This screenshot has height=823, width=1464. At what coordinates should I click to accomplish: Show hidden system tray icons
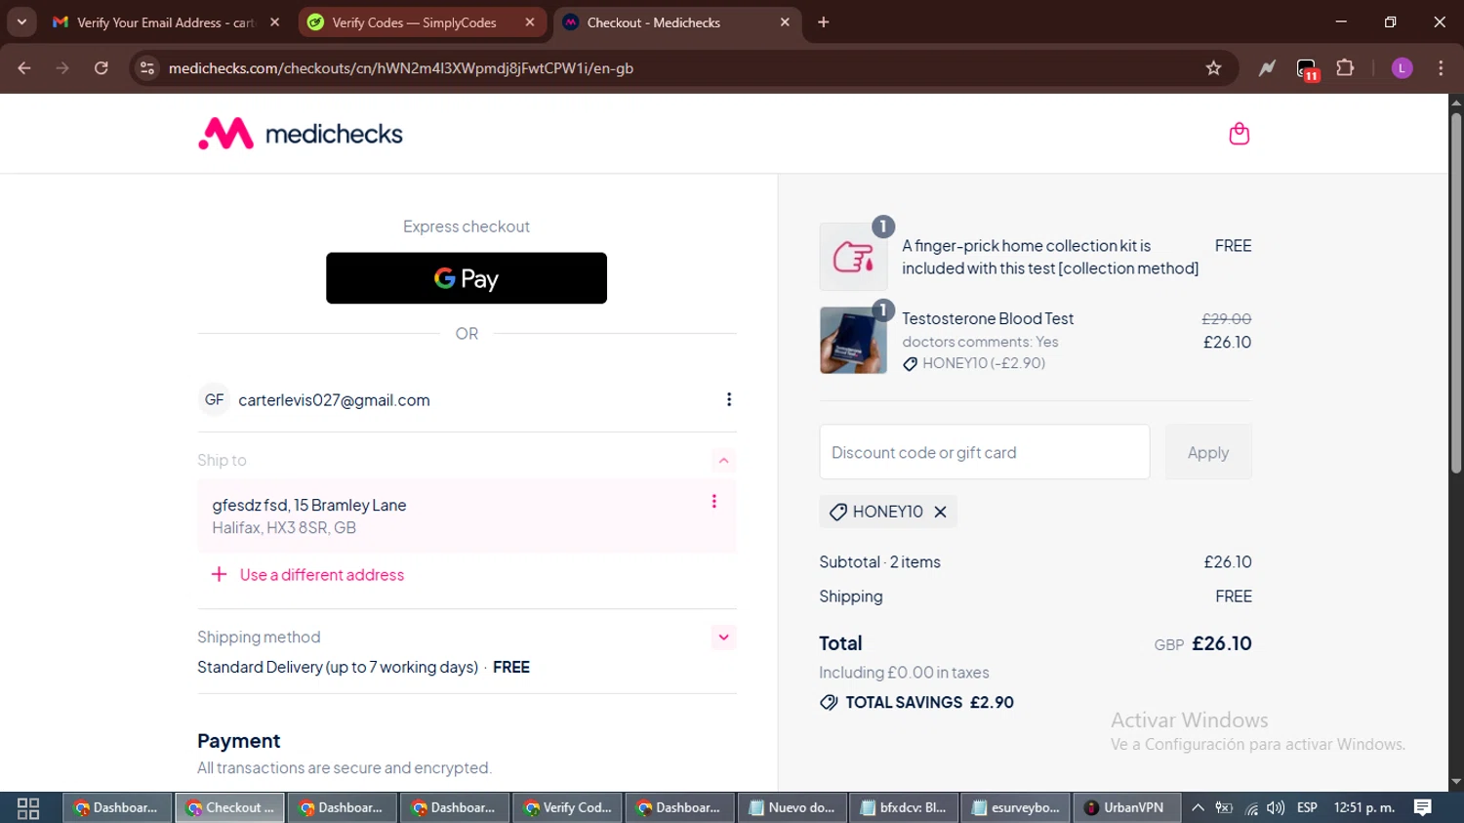tap(1198, 807)
